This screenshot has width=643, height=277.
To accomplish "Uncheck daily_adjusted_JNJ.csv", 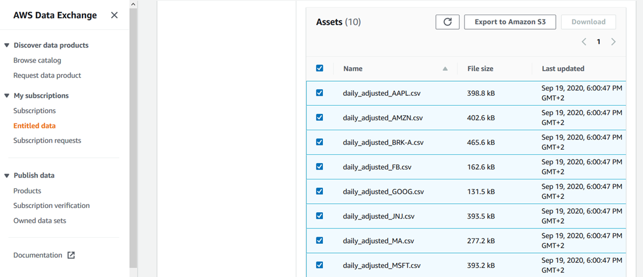I will point(319,216).
